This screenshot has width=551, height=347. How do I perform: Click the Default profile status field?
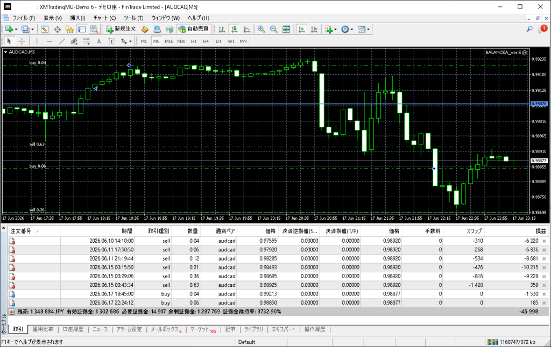tap(262, 342)
